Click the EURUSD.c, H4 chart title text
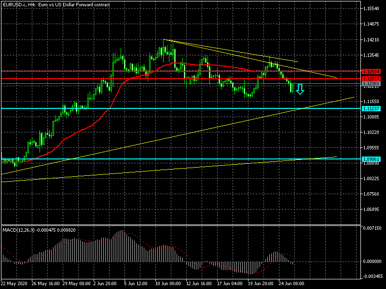 (56, 4)
